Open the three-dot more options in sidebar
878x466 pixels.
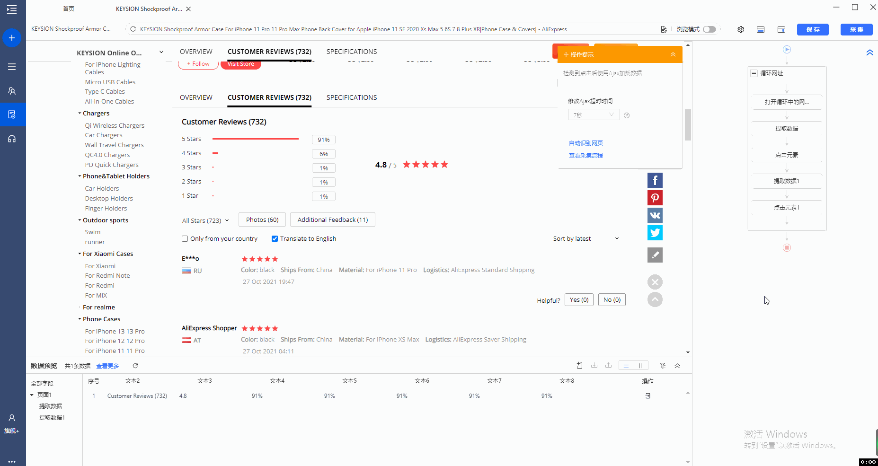[x=12, y=461]
